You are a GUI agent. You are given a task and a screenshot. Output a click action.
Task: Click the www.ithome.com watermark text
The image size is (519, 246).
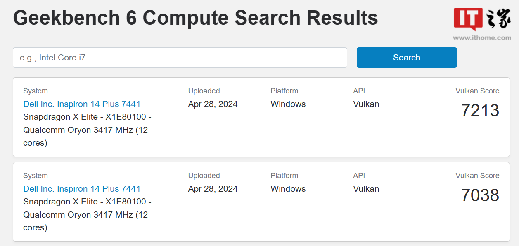pyautogui.click(x=482, y=38)
